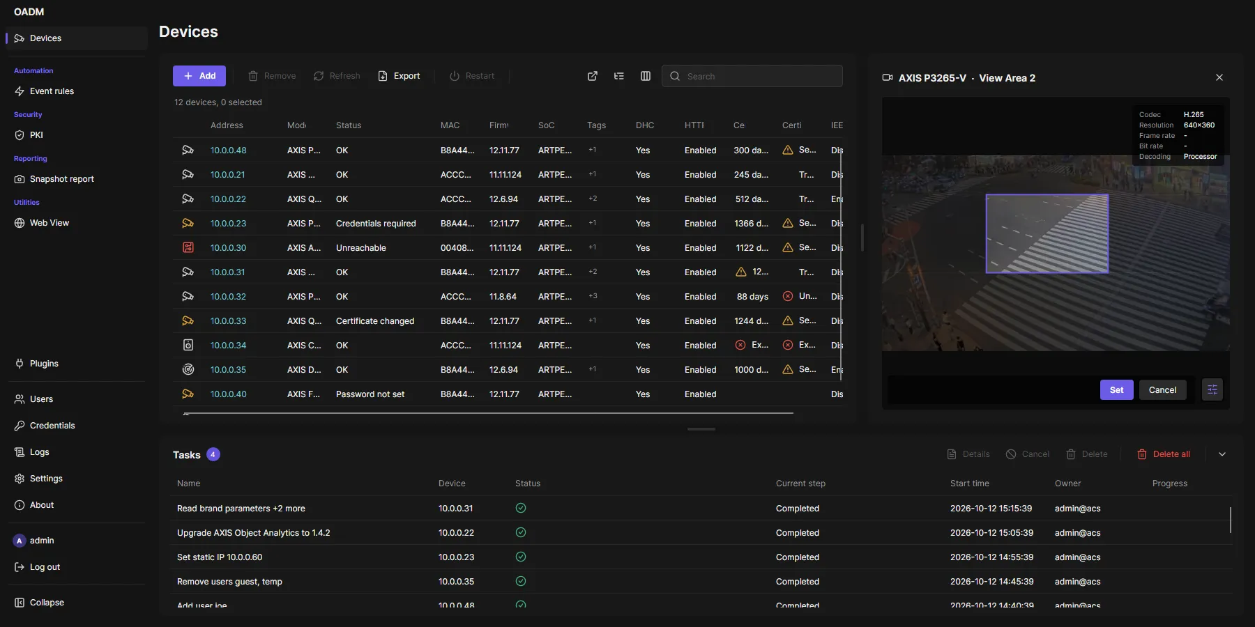Click expired error icon in 10.0.0.32 row
This screenshot has width=1255, height=627.
click(x=788, y=296)
